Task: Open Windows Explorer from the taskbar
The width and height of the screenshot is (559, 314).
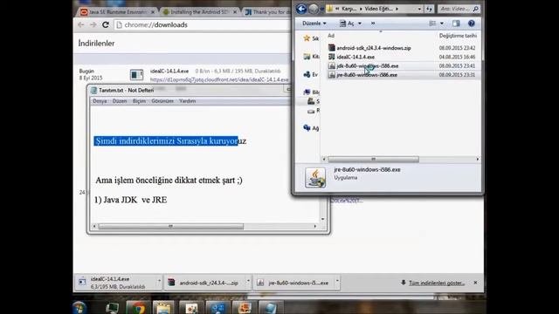Action: point(163,308)
